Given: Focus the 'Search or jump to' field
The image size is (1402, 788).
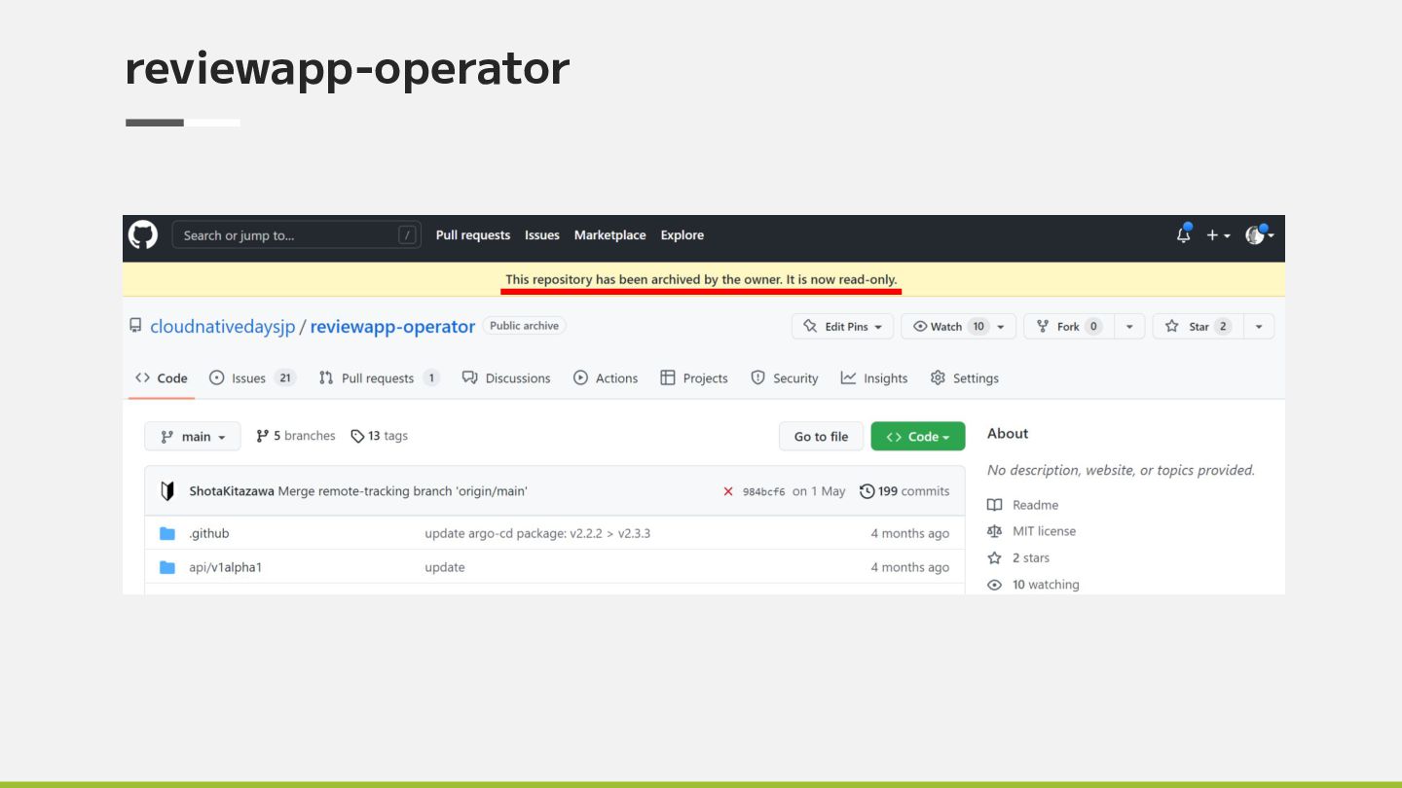Looking at the screenshot, I should click(x=297, y=235).
